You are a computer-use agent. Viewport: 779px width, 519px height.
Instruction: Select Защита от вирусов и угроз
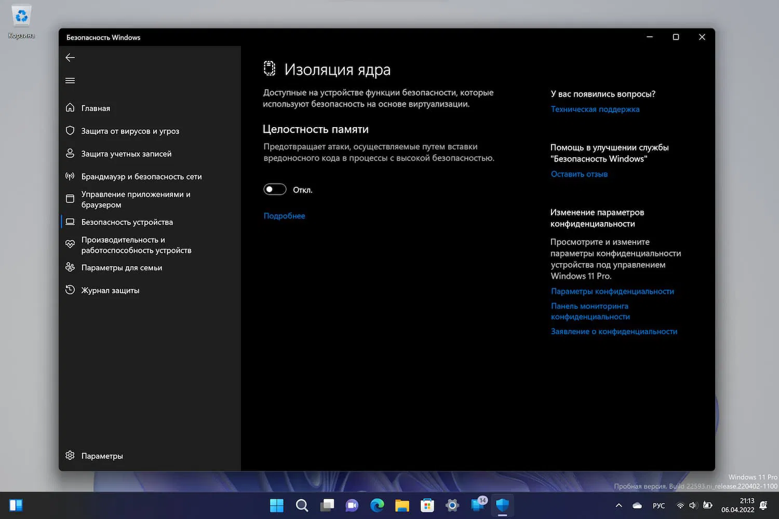point(130,131)
